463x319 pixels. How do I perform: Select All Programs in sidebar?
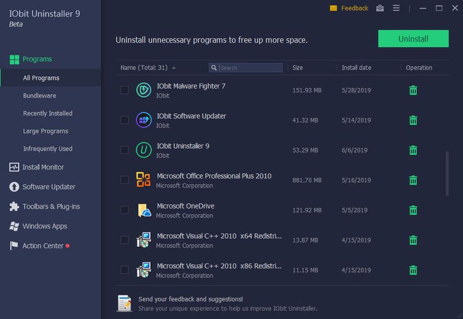tap(51, 78)
